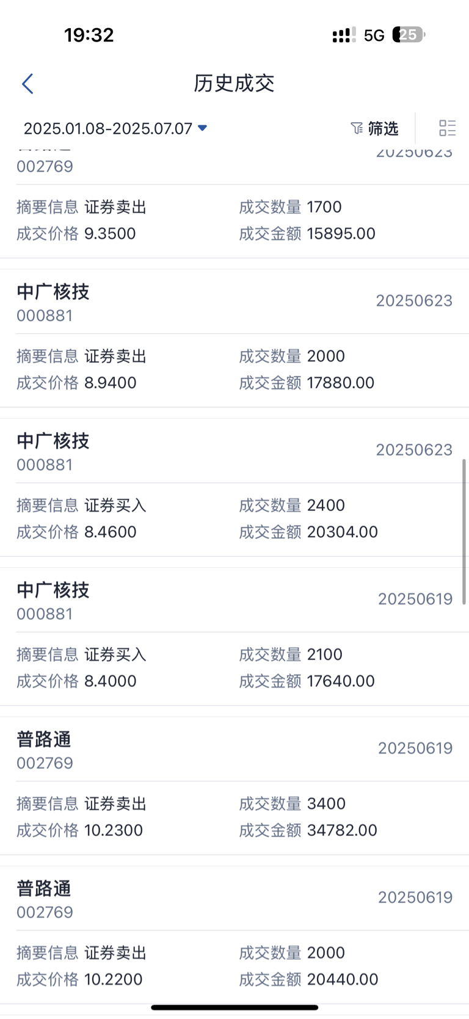Tap the battery indicator in status bar
This screenshot has width=469, height=1019.
[409, 35]
